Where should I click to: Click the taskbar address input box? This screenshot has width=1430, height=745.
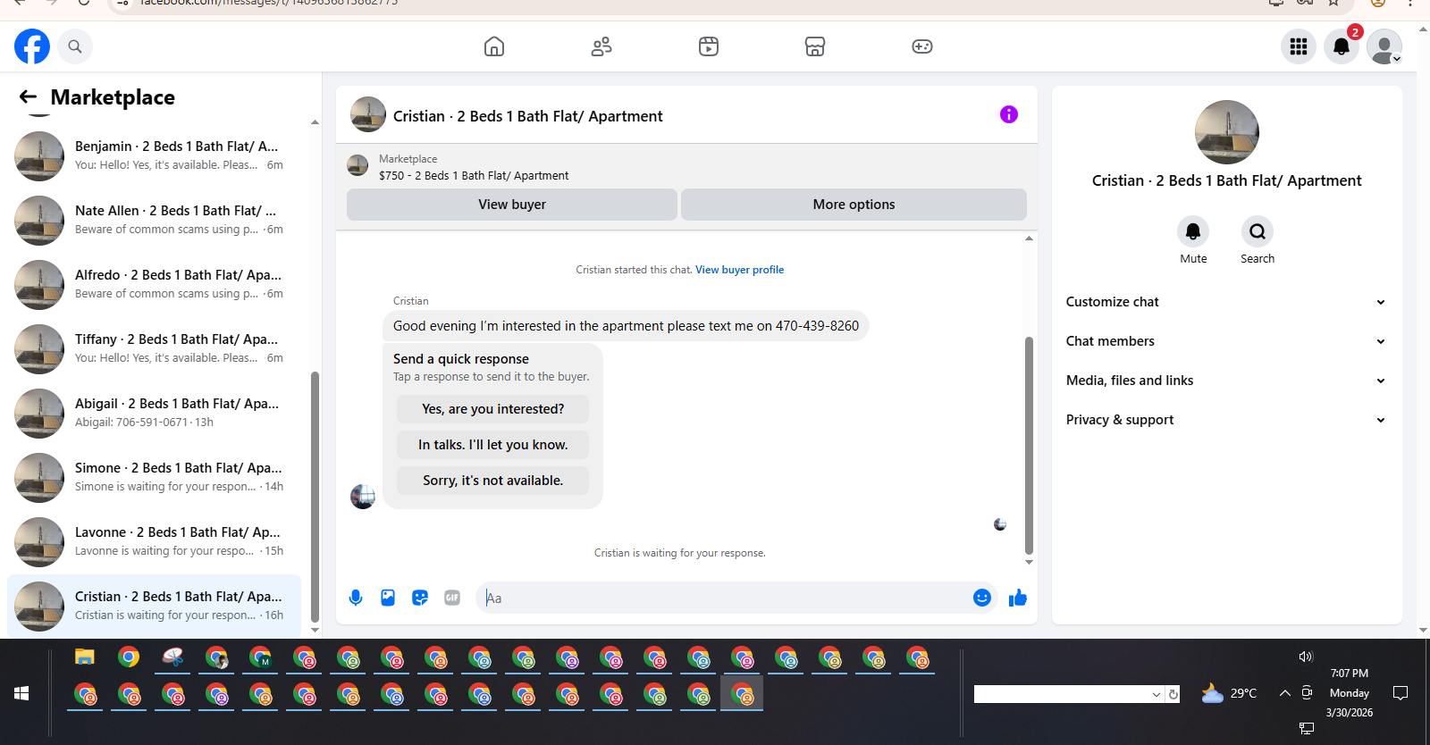(x=1062, y=694)
